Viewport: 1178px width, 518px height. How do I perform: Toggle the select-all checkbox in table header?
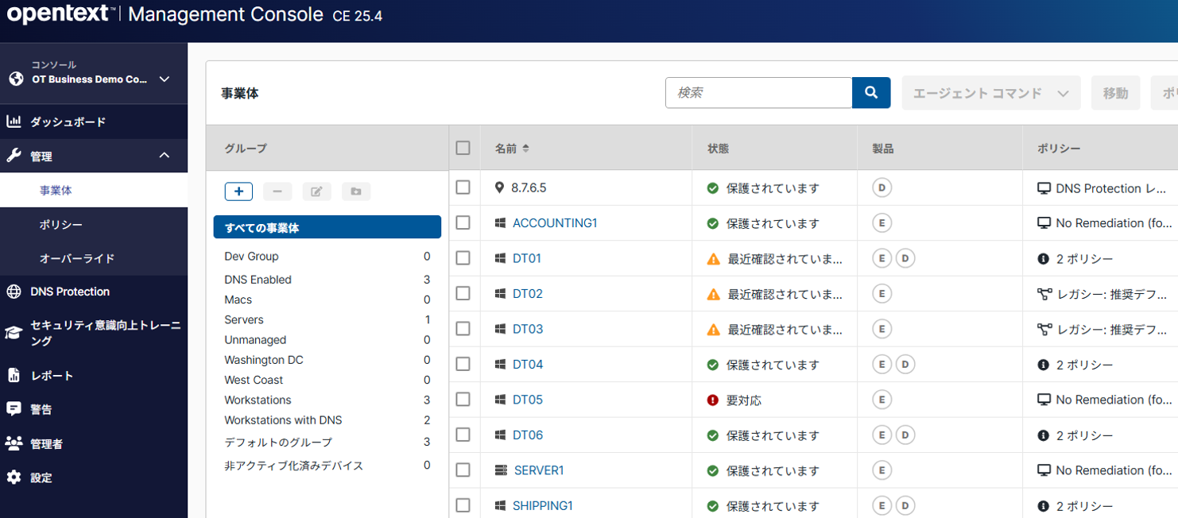pos(463,148)
